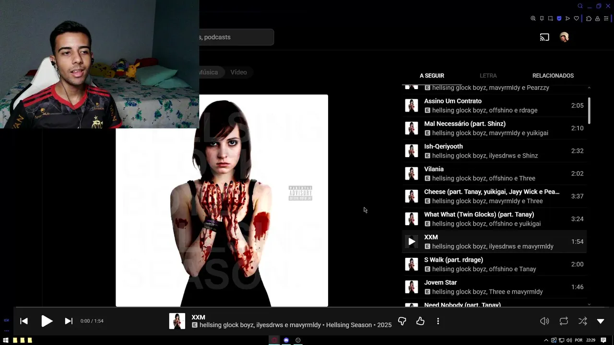Click the browser zoom magnifier icon
Screen dimensions: 614x345
tap(533, 19)
